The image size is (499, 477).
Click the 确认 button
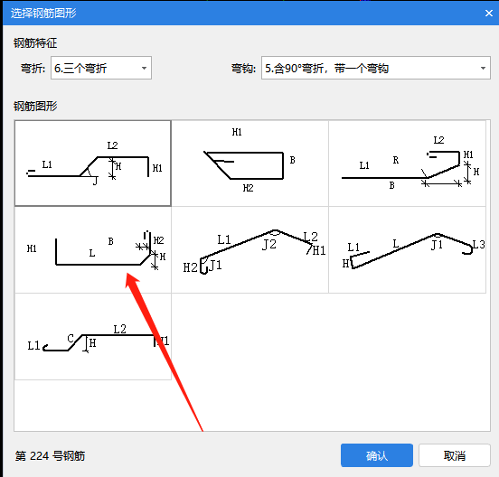377,455
